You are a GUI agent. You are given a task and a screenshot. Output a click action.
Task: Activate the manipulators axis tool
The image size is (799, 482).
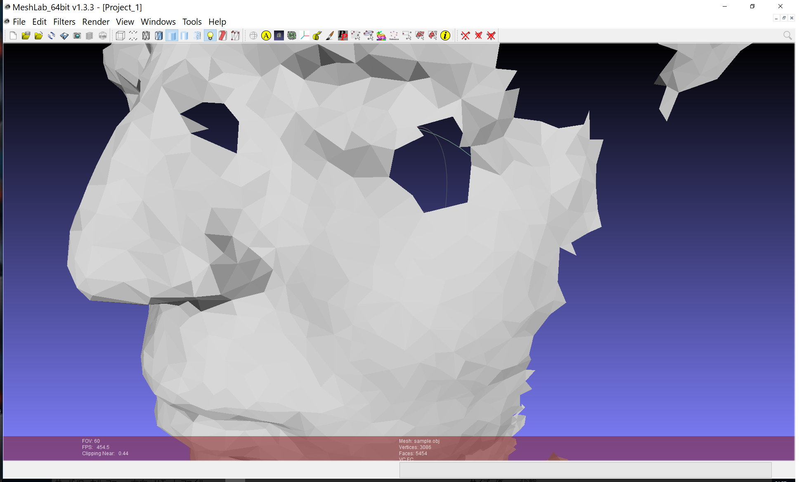pyautogui.click(x=305, y=36)
